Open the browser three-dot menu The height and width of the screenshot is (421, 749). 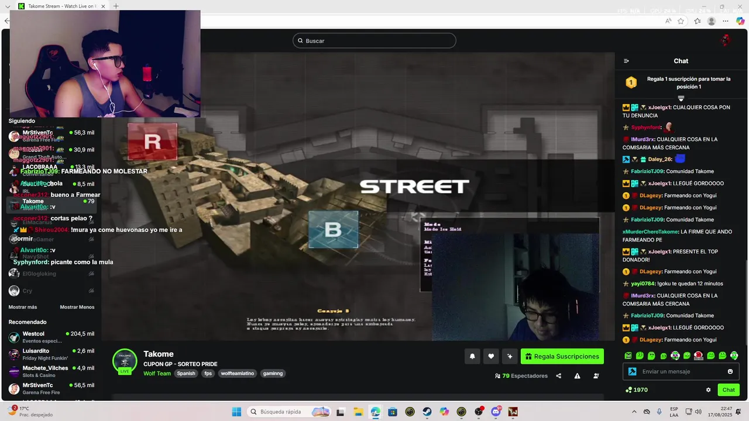[x=726, y=21]
